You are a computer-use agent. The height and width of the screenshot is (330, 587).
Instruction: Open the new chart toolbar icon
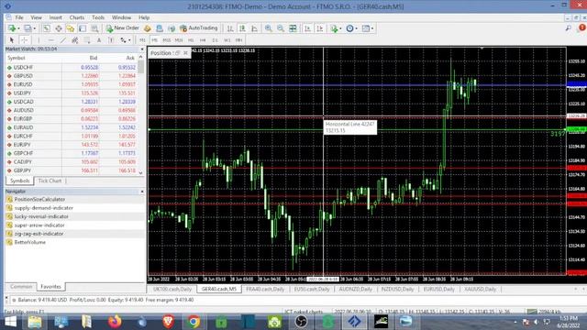12,28
